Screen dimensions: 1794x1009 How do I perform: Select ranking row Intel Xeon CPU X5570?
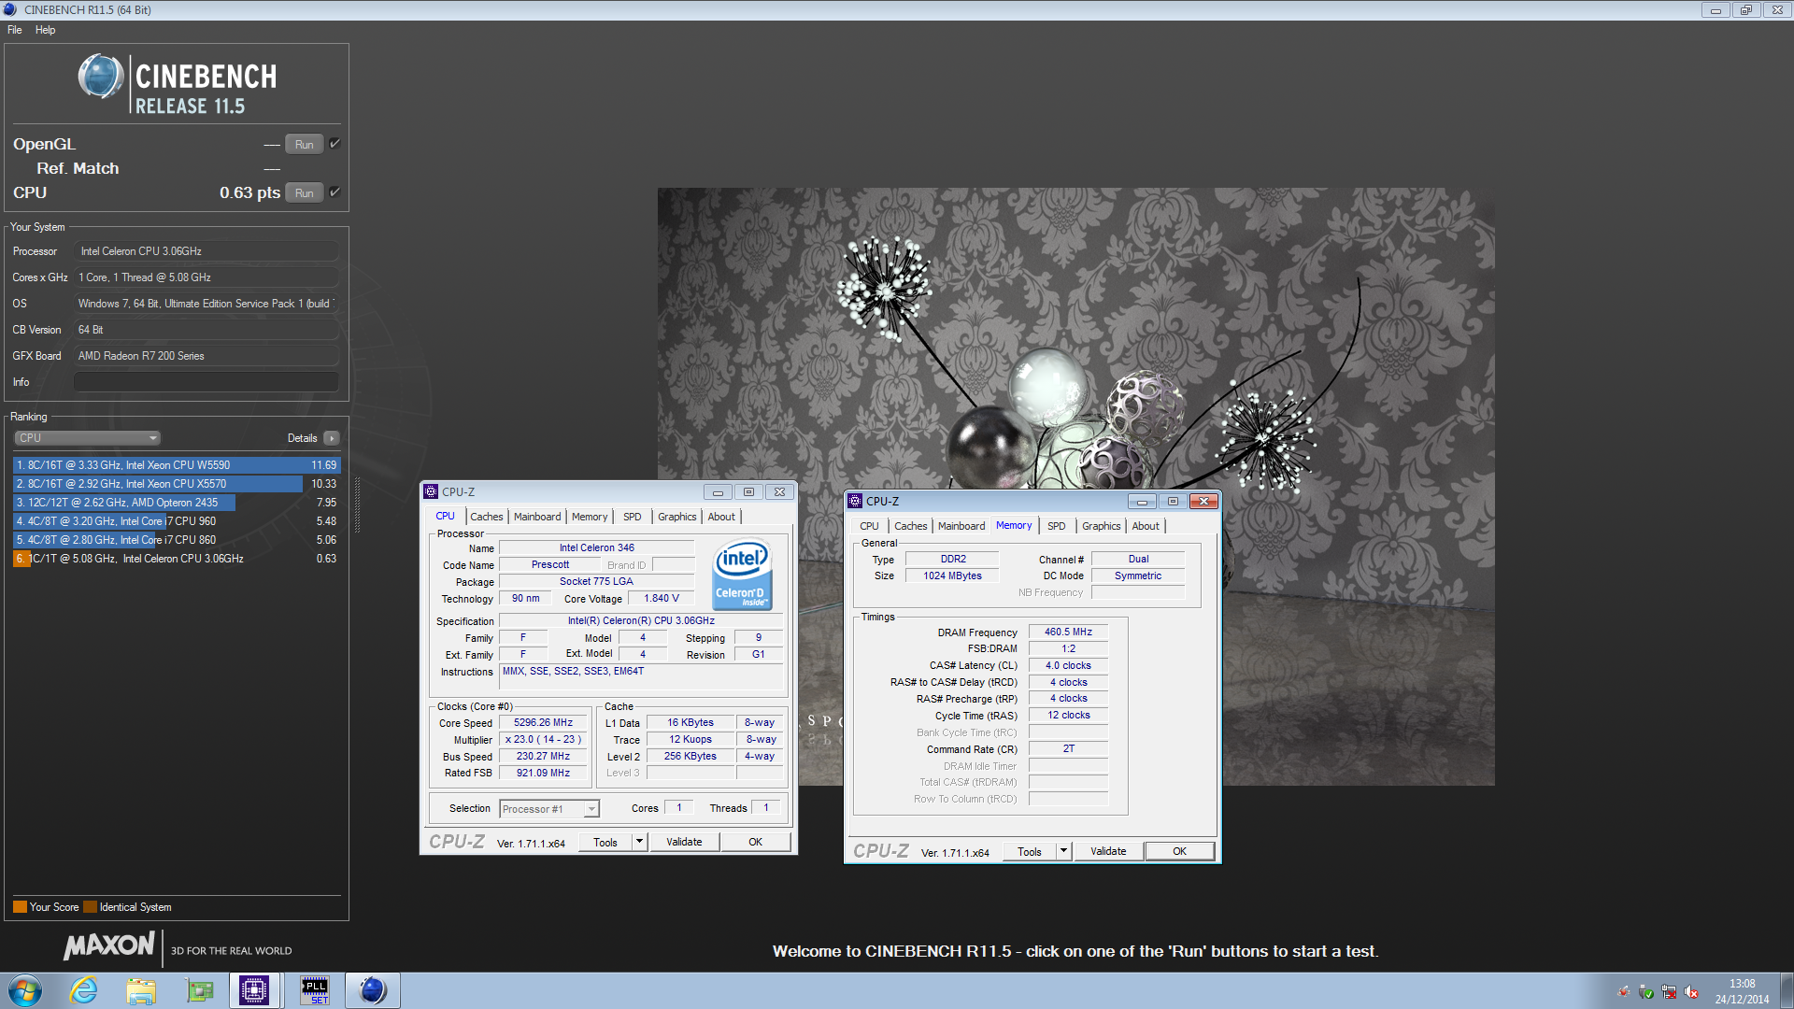pyautogui.click(x=177, y=484)
